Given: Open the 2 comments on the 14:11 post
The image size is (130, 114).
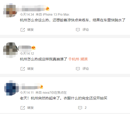Looking at the screenshot, I should (x=82, y=108).
